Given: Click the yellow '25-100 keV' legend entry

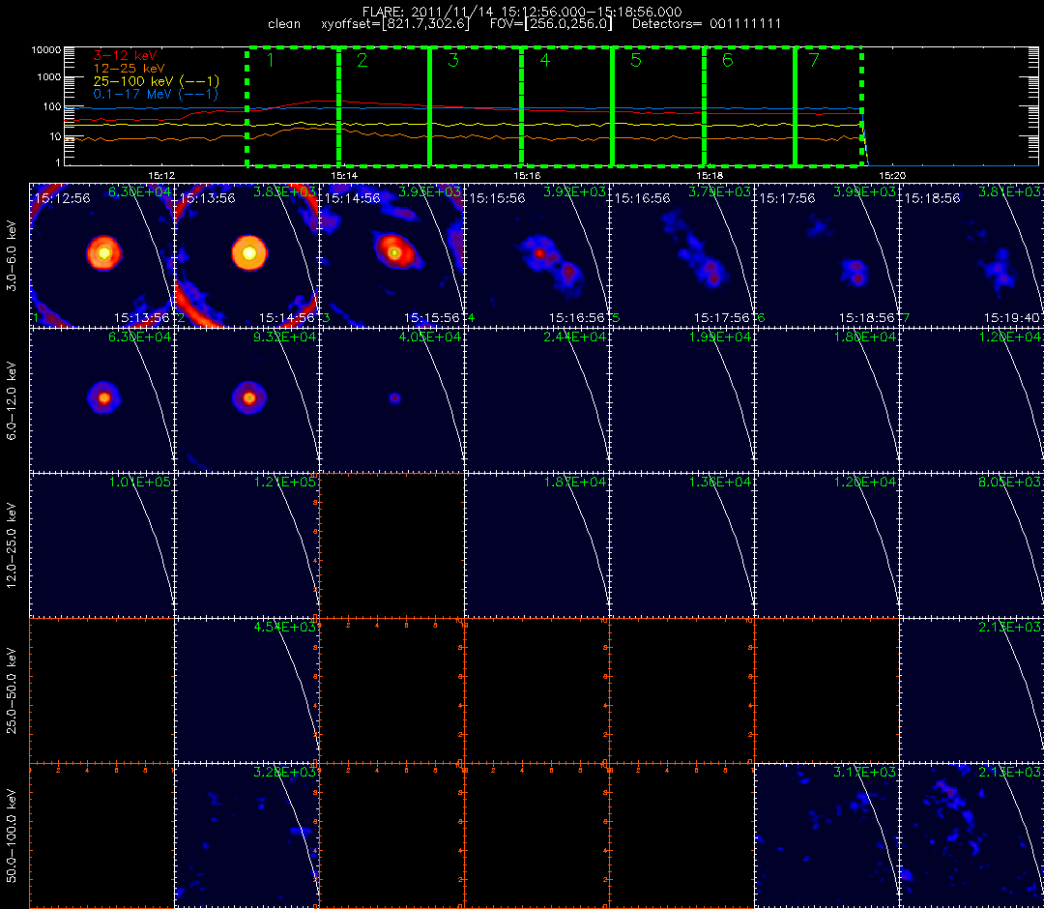Looking at the screenshot, I should point(156,80).
